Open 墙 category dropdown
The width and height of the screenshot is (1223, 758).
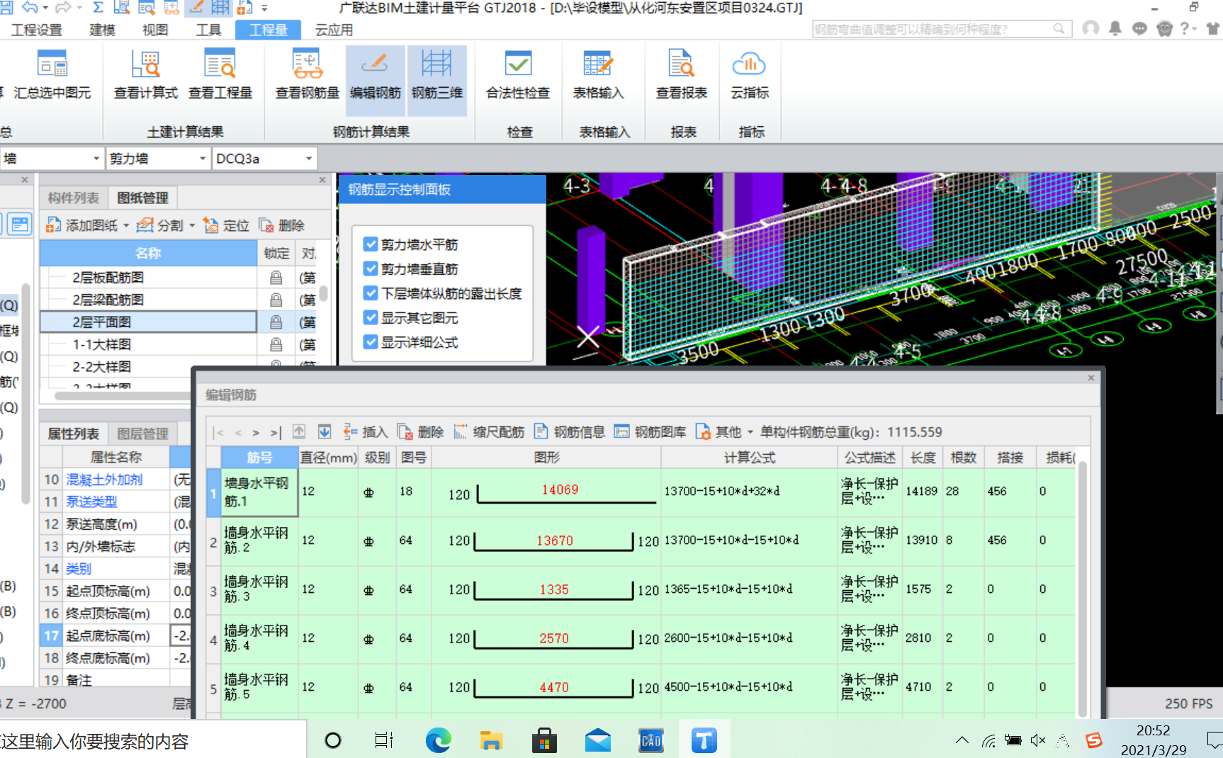point(96,159)
